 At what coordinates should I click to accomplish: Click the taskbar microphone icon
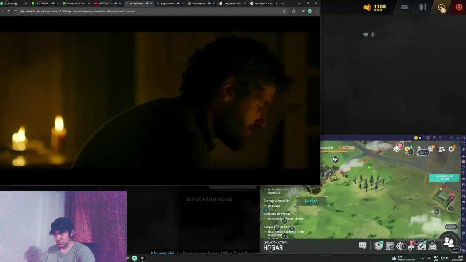[429, 258]
